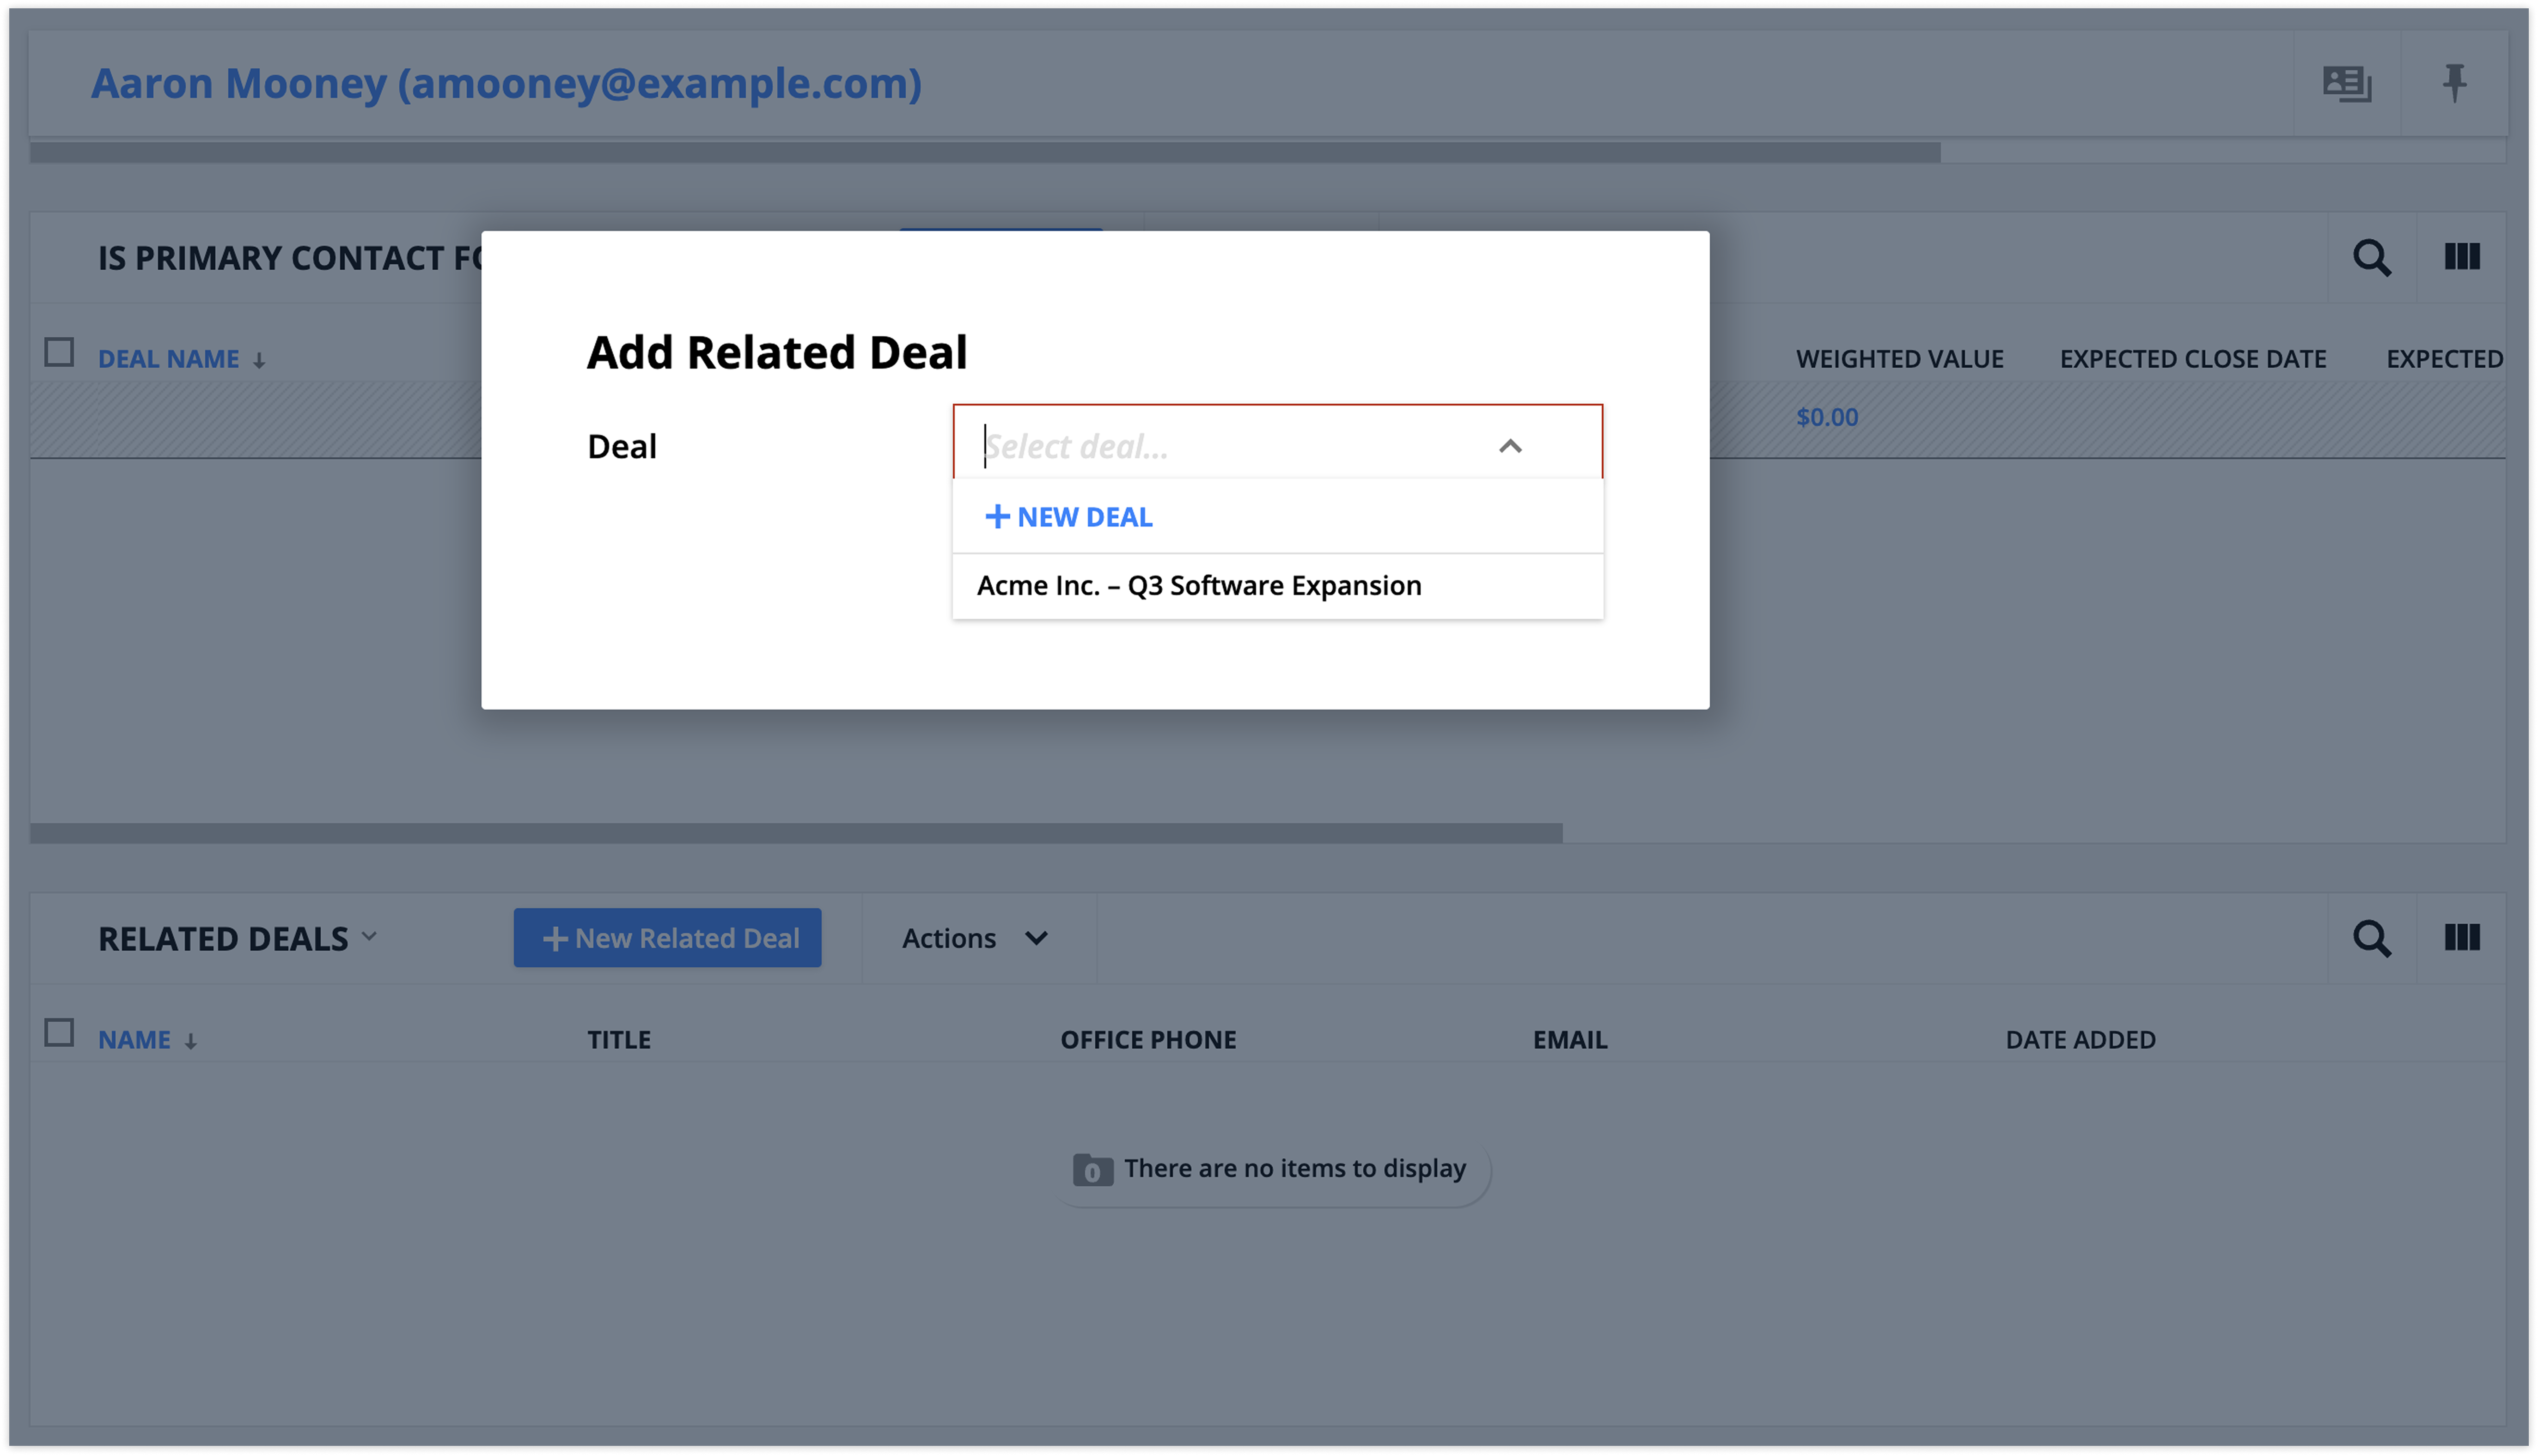This screenshot has height=1456, width=2538.
Task: Tick select-all checkbox beside Deal Name
Action: tap(59, 352)
